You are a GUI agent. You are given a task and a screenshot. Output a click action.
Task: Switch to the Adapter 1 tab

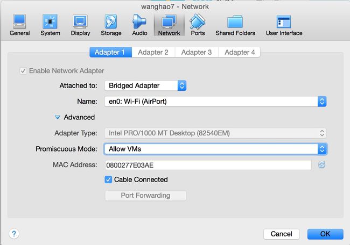(110, 52)
